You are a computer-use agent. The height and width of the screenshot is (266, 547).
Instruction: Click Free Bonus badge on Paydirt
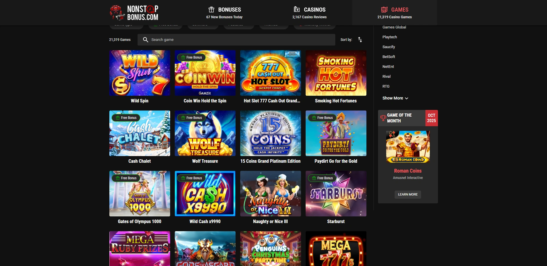[x=322, y=118]
